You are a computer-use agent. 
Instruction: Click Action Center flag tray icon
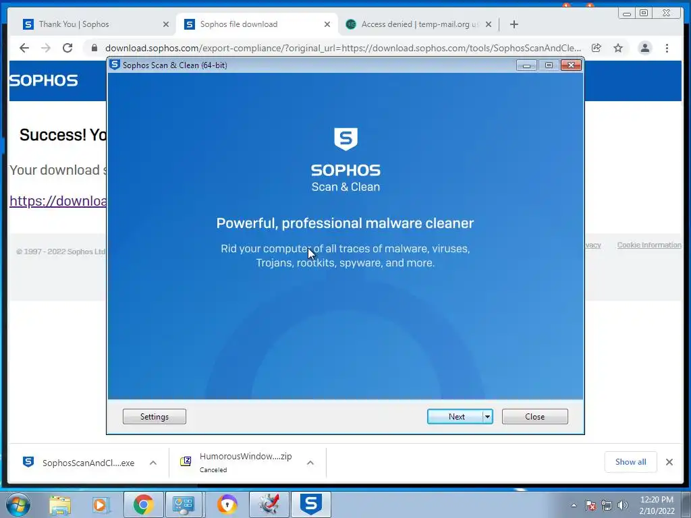(590, 505)
